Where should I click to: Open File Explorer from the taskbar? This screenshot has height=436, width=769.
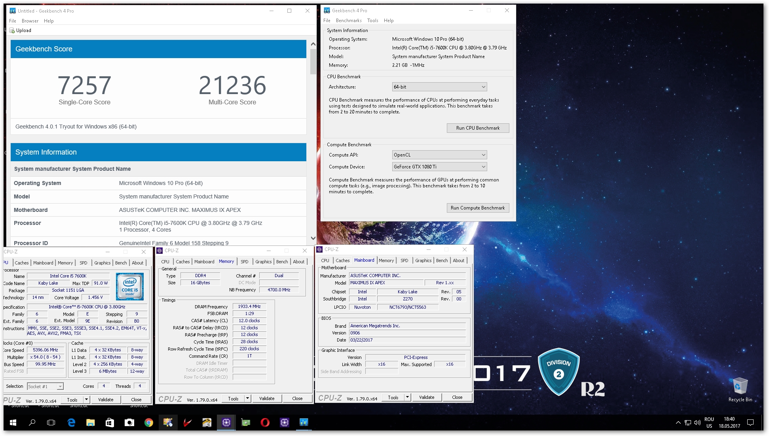point(91,423)
